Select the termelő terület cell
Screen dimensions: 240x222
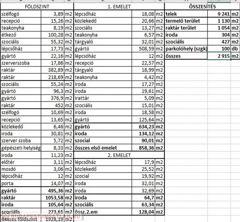(186, 21)
